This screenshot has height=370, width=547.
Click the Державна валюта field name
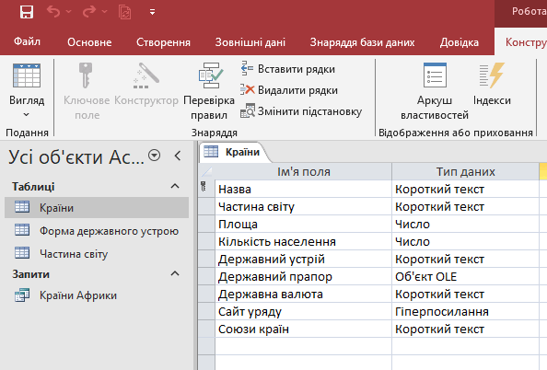click(x=304, y=294)
